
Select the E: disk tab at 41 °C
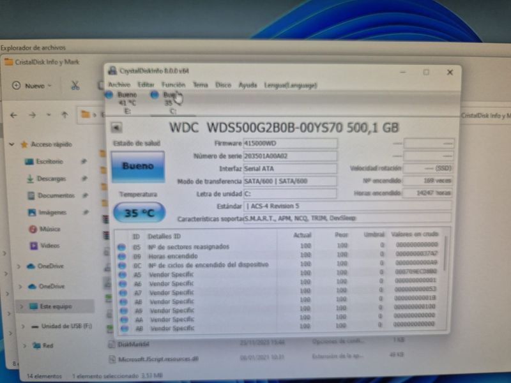pos(122,103)
